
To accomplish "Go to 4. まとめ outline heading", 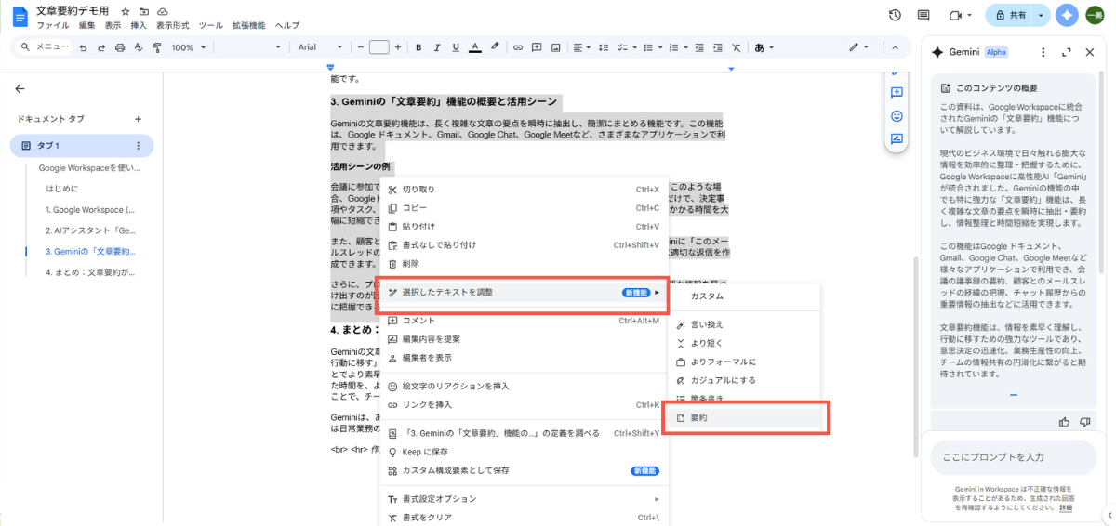I will tap(89, 272).
